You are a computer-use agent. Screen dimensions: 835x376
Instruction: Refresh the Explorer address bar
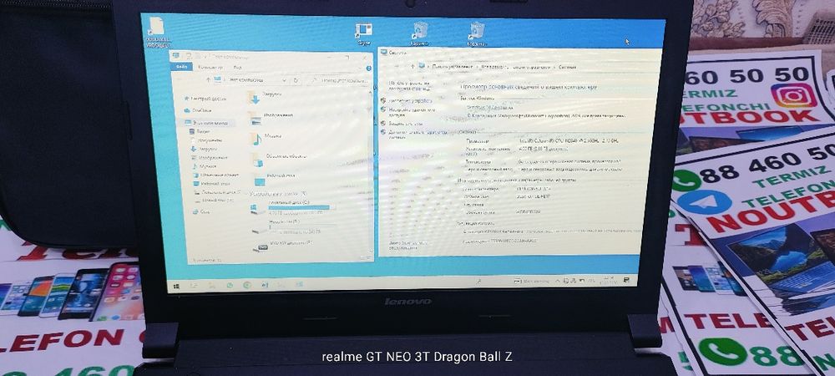pyautogui.click(x=297, y=80)
